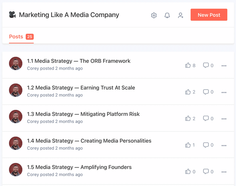The image size is (236, 186).
Task: Click Corey's avatar on ORB Framework post
Action: tap(16, 63)
